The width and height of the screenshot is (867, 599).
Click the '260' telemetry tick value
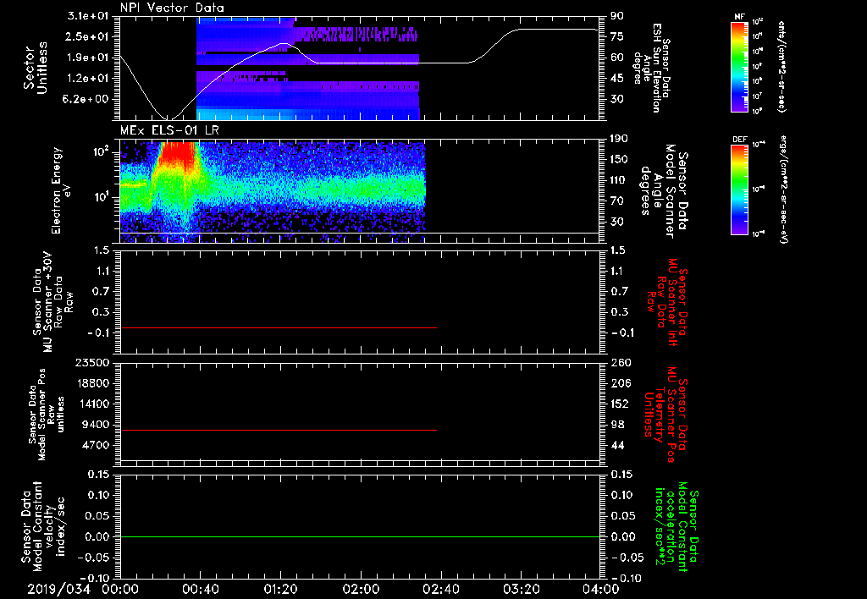click(621, 362)
